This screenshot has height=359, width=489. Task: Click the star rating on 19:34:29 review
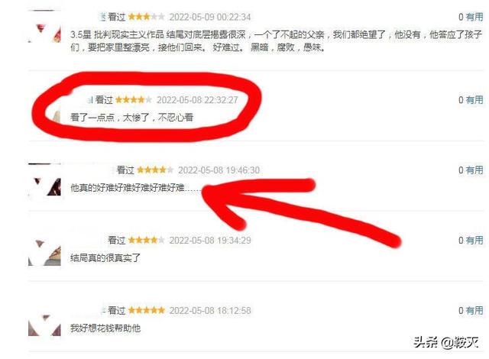point(146,241)
